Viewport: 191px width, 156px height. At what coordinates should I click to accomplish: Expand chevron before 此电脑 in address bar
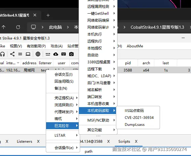[x=42, y=27]
